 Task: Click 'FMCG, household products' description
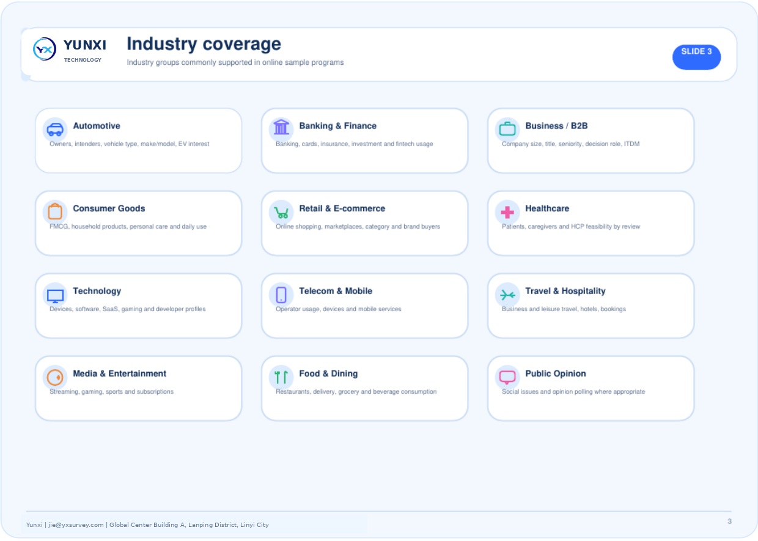(x=128, y=227)
